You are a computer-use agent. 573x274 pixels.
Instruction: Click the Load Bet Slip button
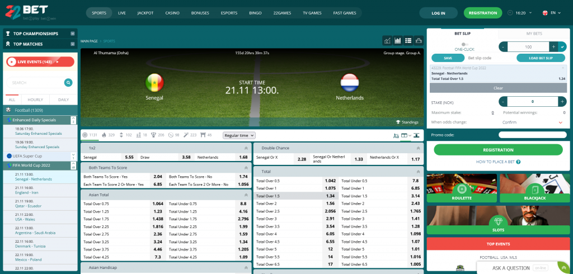pos(541,58)
